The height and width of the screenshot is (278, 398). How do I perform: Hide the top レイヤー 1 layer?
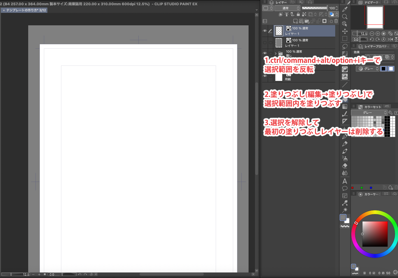click(x=265, y=31)
